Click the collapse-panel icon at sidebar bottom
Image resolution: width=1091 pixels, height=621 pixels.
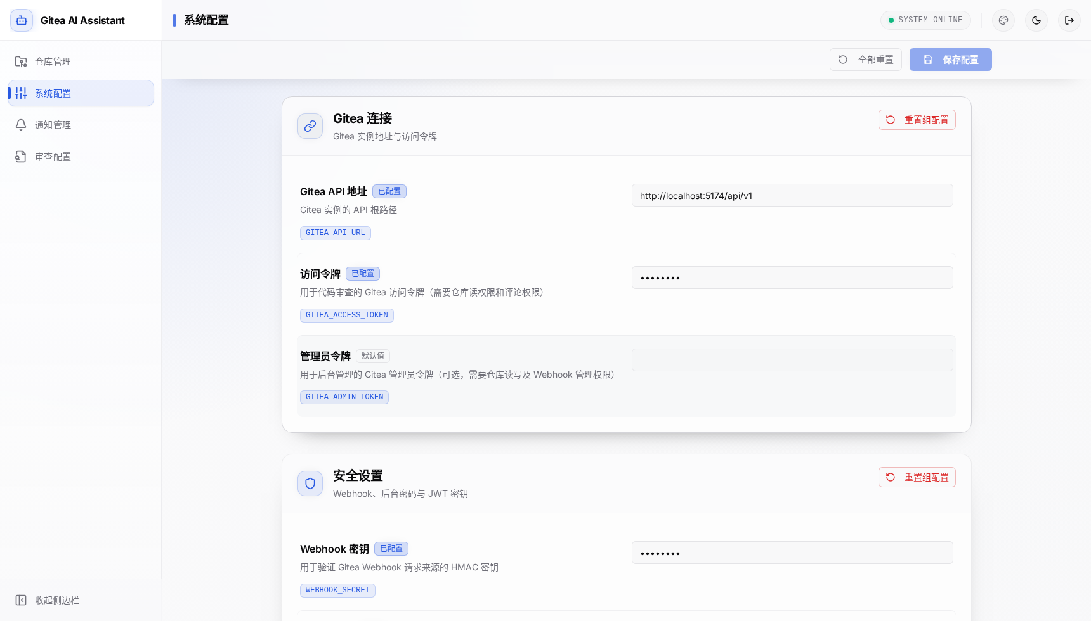click(21, 600)
